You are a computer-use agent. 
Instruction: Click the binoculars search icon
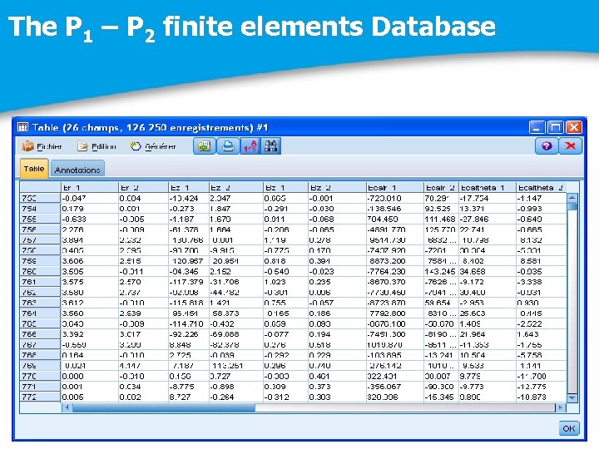270,146
